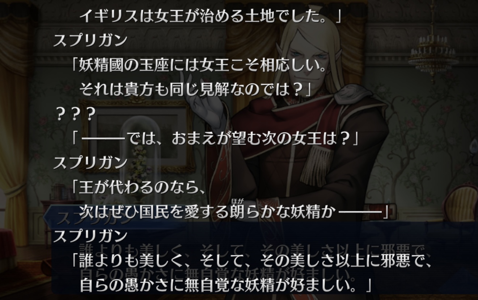Select the log line 「イギリスは女王が治める土地でした。」
Screen dimensions: 478x300
point(210,16)
